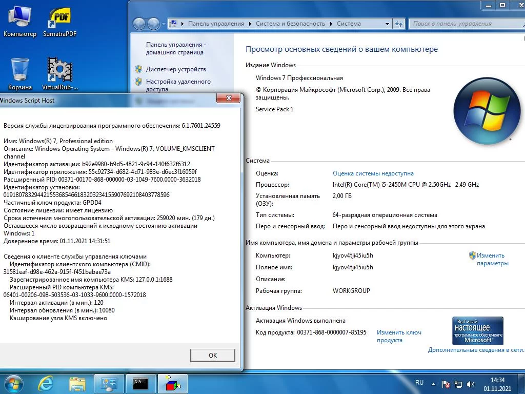Expand the address bar history dropdown
This screenshot has height=394, width=525.
[x=388, y=24]
